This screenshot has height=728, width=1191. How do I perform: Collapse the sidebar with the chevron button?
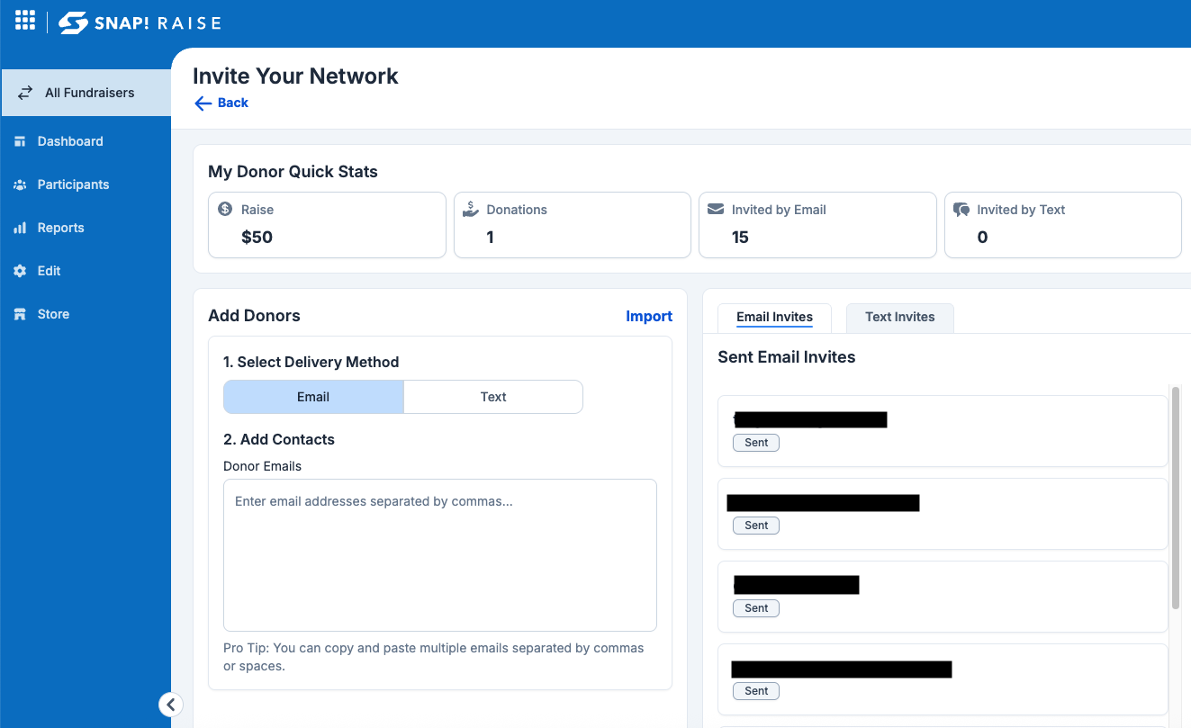tap(171, 705)
